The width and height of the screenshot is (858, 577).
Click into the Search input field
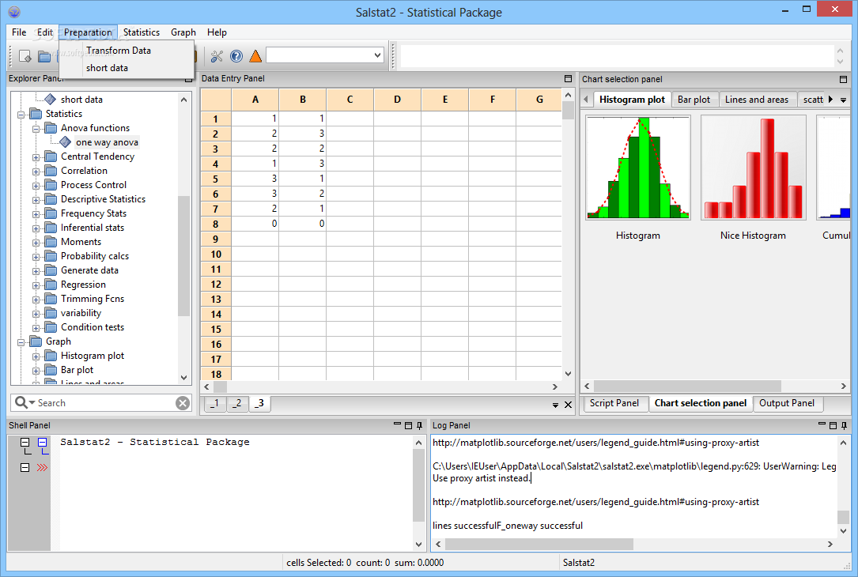click(x=105, y=403)
